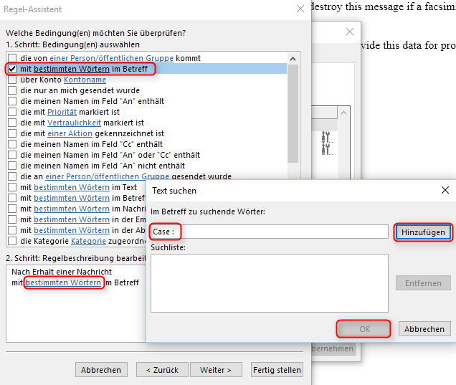Viewport: 456px width, 385px height.
Task: Check 'mit bestimmten Wörtern in der Em…' checkbox
Action: (12, 219)
